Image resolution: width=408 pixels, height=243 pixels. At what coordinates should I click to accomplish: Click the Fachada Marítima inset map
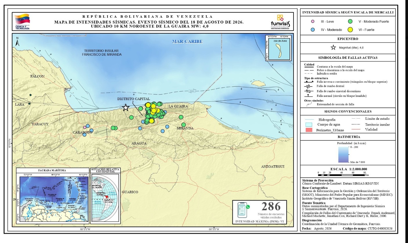point(52,195)
